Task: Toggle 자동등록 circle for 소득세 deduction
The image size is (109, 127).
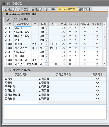Action: click(x=98, y=79)
